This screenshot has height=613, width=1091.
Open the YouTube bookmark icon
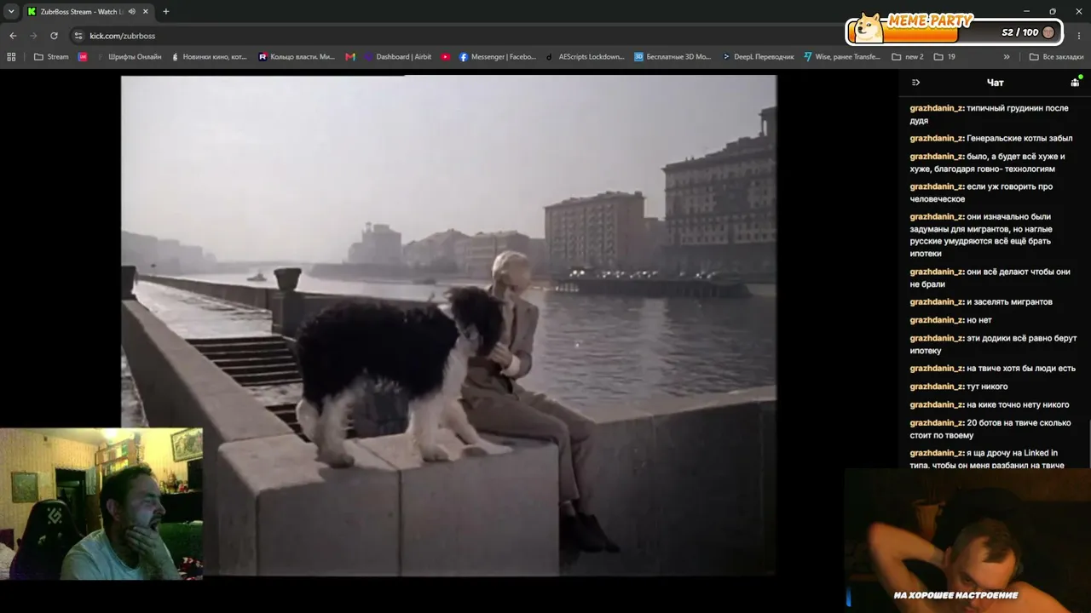click(x=446, y=57)
